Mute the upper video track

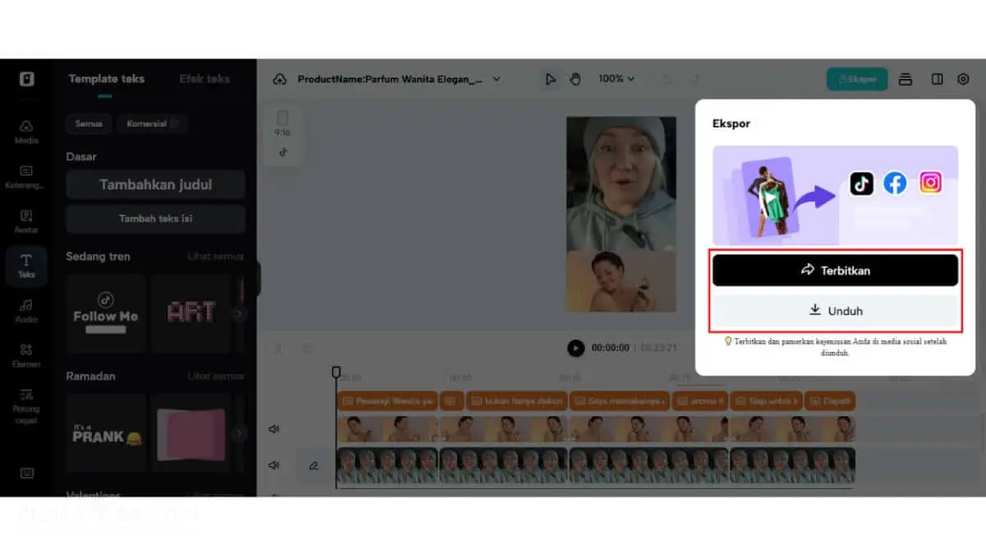point(274,429)
